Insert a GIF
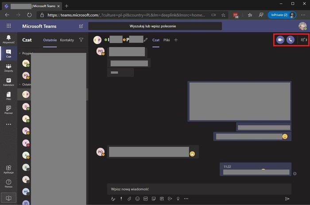Viewport: 310px width, 205px height. pos(146,199)
